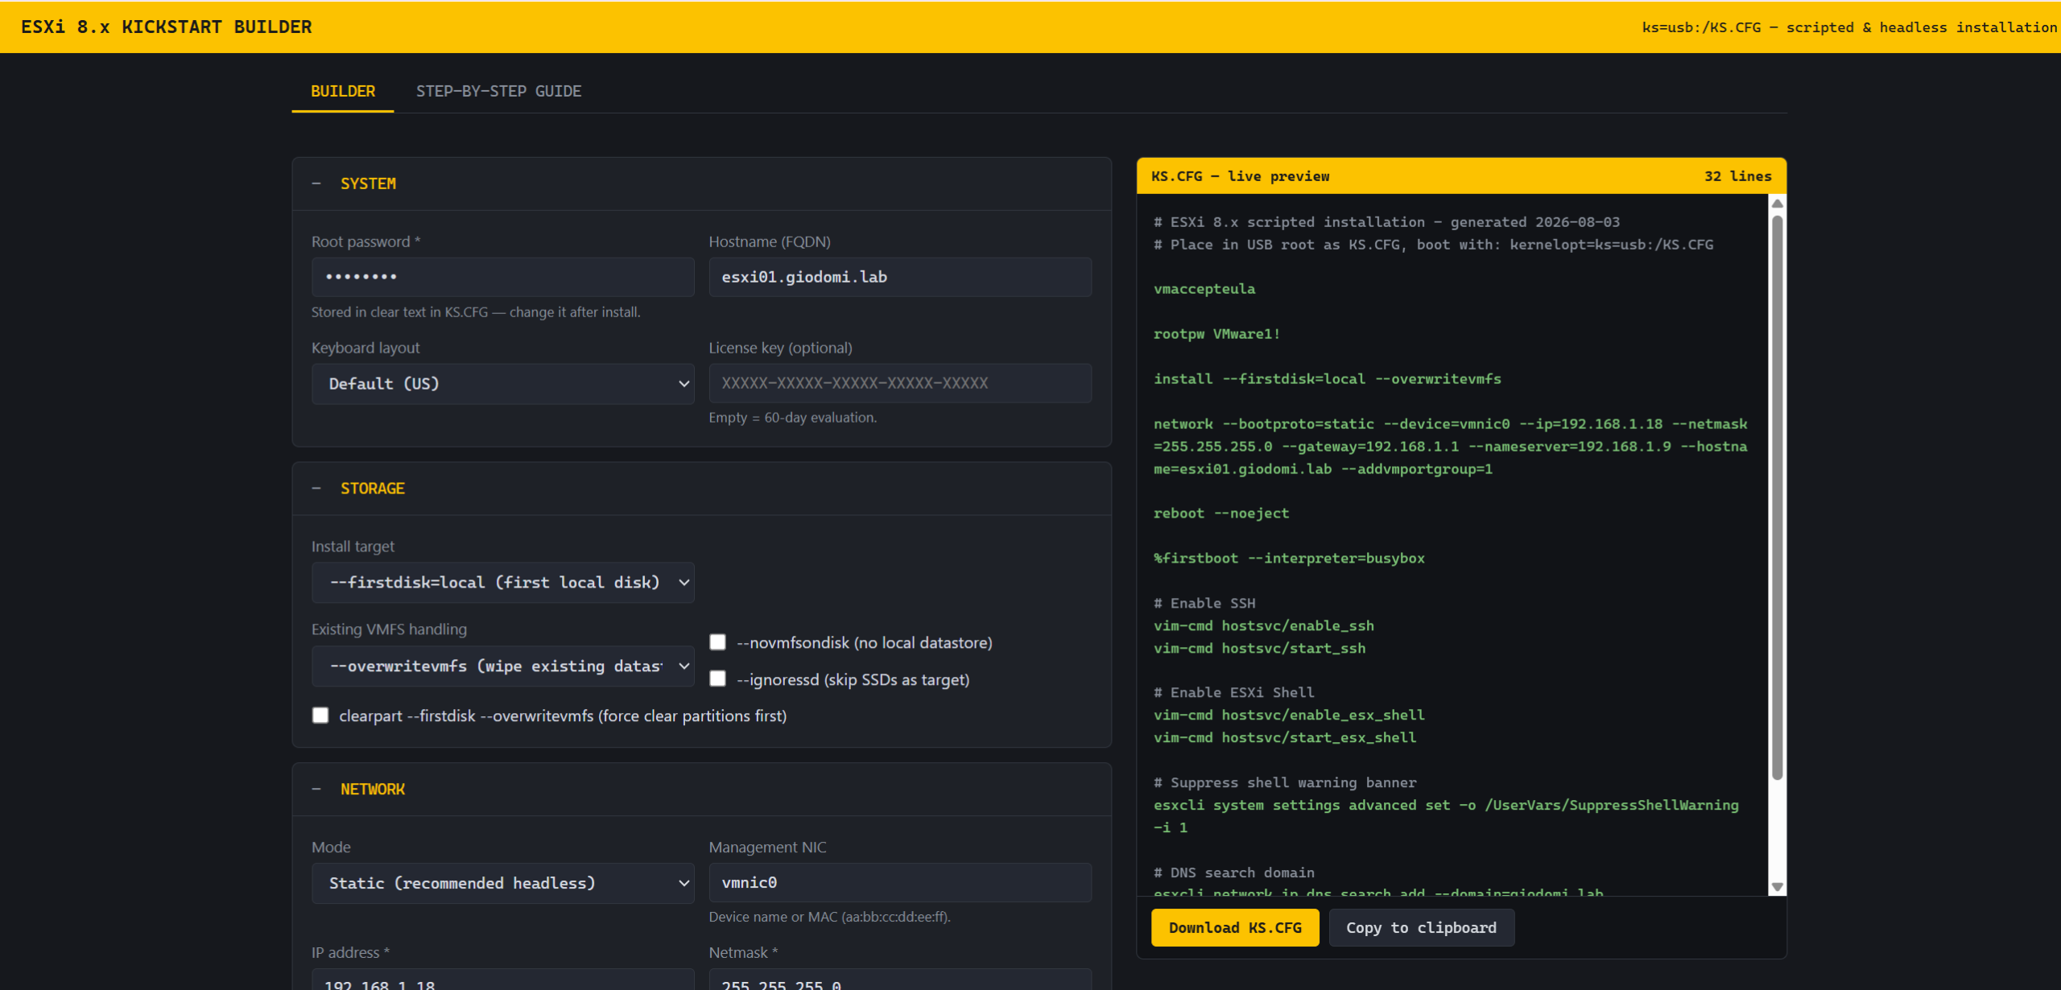Click the 'vmaccepteula' preview line

coord(1204,289)
